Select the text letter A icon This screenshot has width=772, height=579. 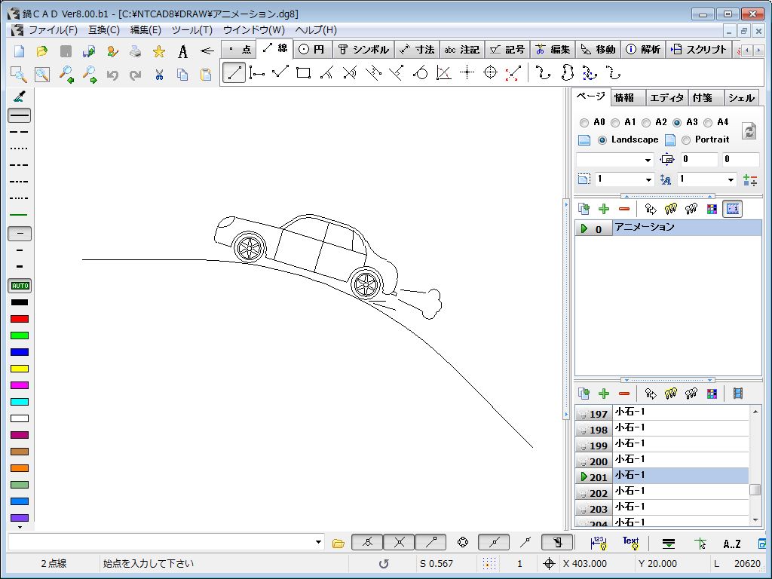coord(182,51)
